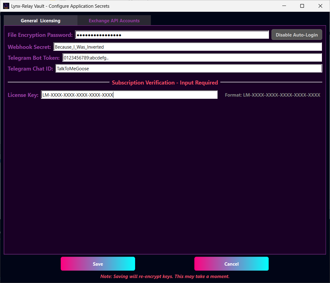This screenshot has width=330, height=283.
Task: Cancel the secrets configuration
Action: pyautogui.click(x=231, y=263)
